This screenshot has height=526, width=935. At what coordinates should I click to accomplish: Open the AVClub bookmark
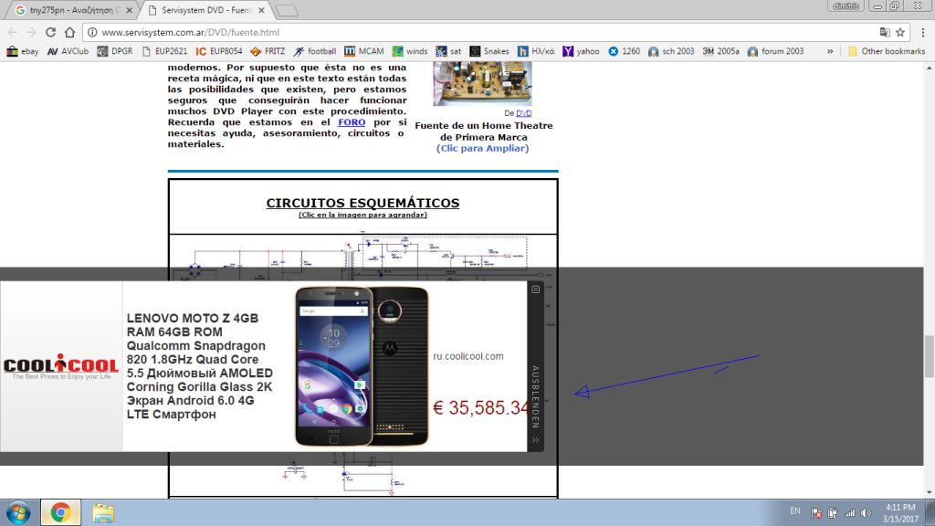68,51
